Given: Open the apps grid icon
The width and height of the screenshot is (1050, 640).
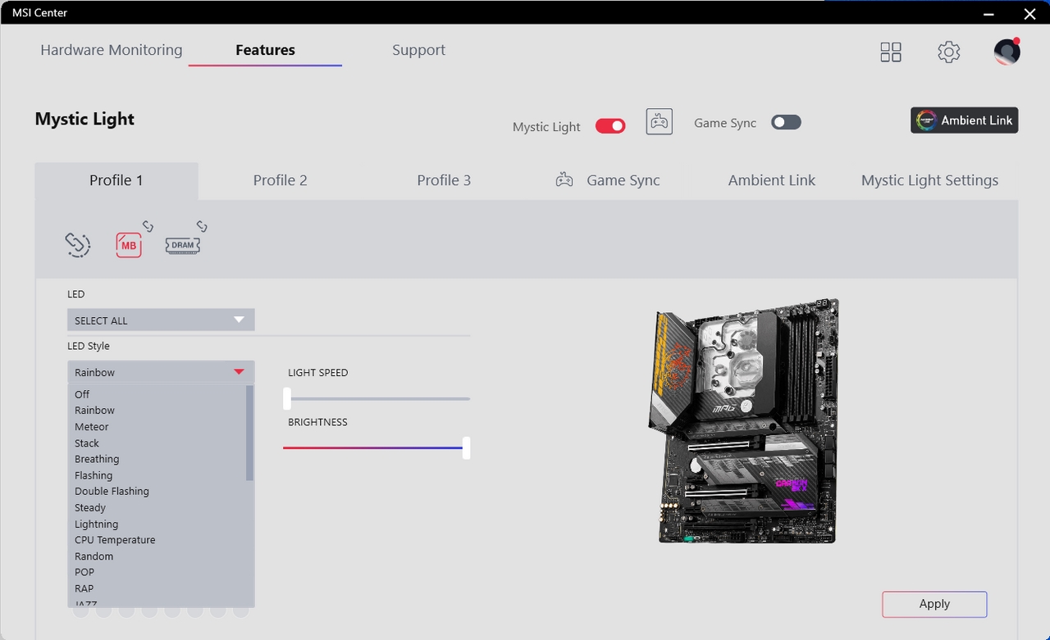Looking at the screenshot, I should [891, 52].
